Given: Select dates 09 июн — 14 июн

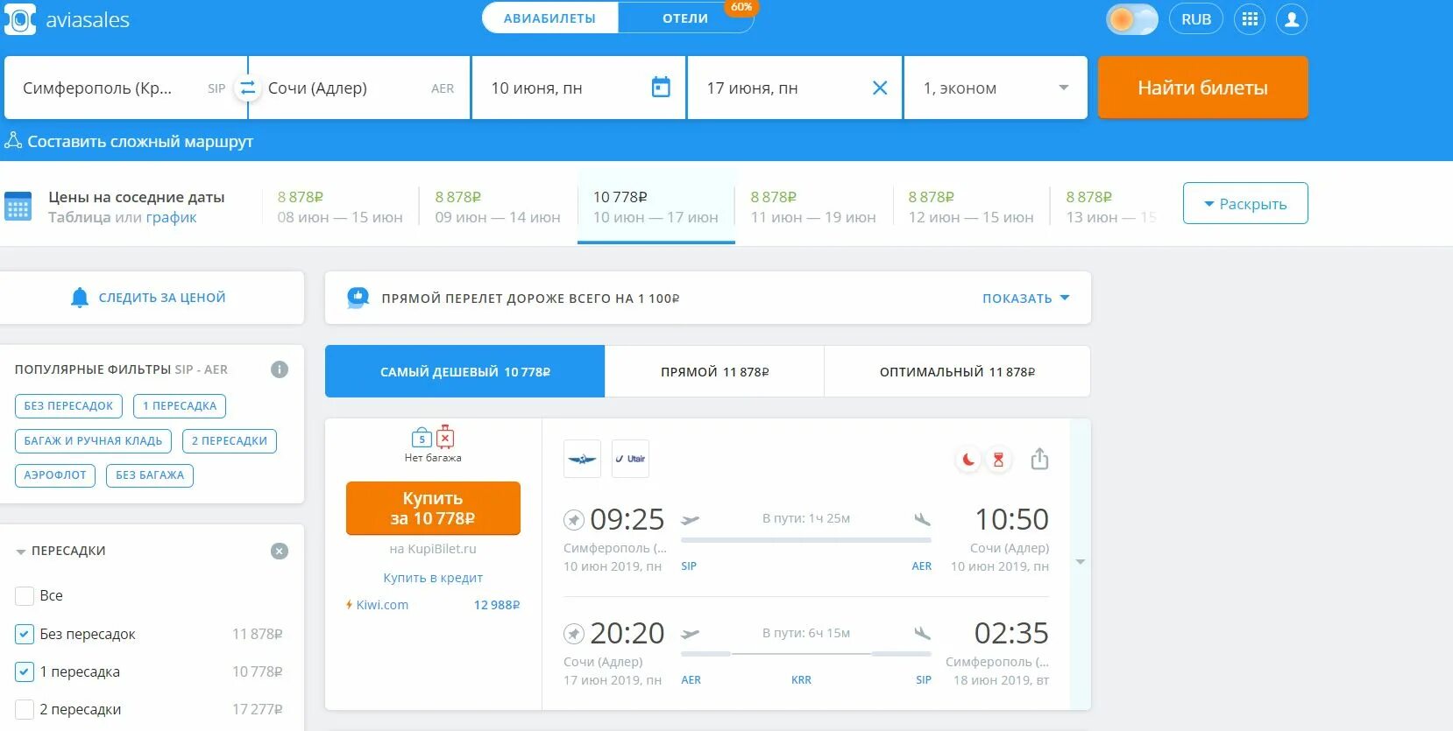Looking at the screenshot, I should click(498, 207).
